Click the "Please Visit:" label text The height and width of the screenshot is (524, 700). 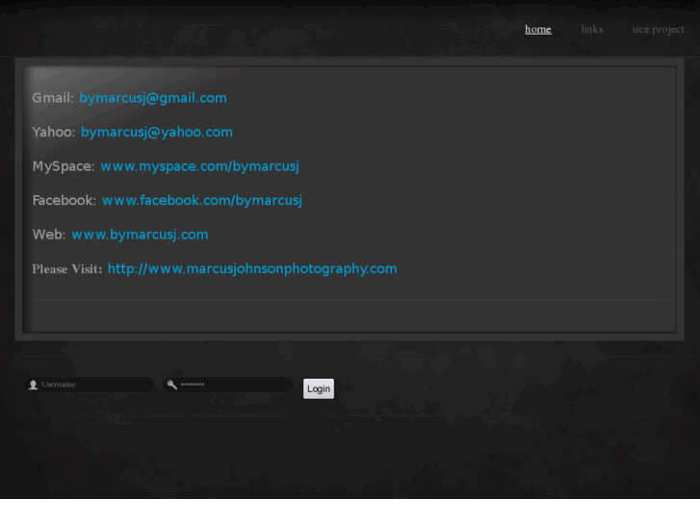point(67,269)
